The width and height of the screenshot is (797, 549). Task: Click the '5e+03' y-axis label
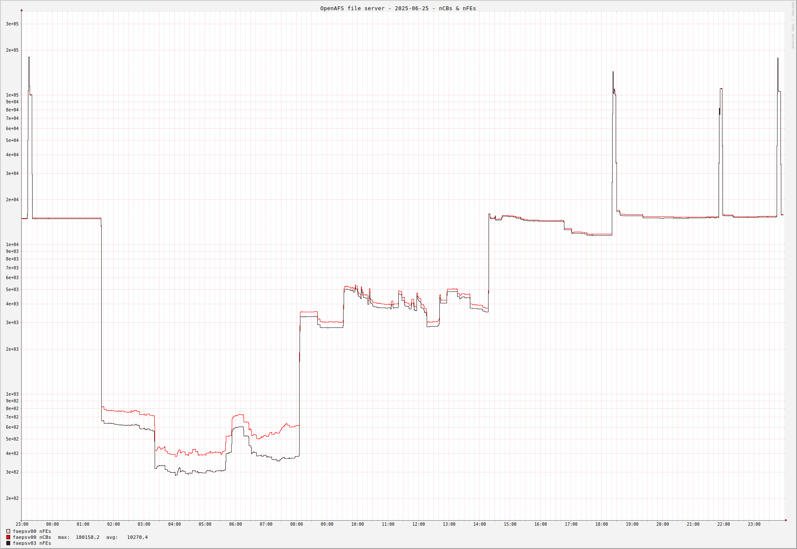pyautogui.click(x=12, y=289)
